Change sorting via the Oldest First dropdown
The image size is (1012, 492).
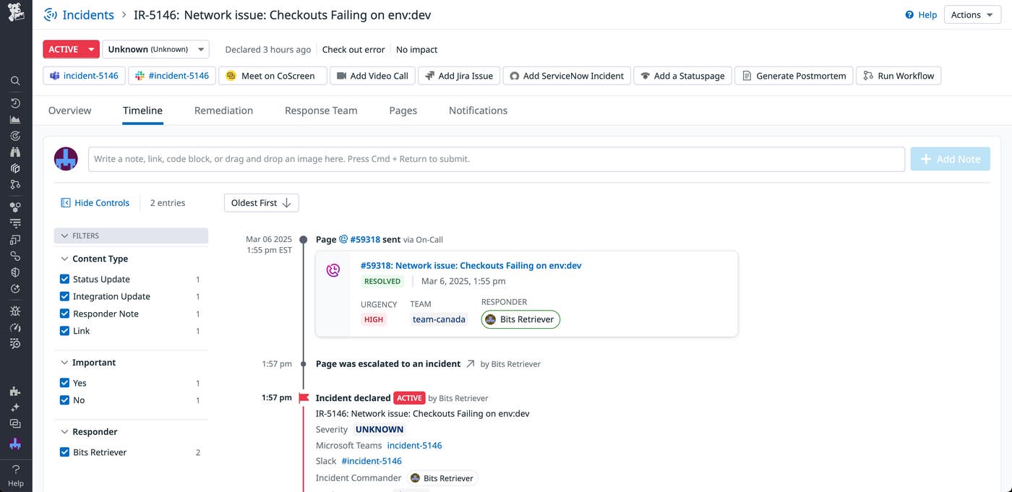pyautogui.click(x=260, y=202)
